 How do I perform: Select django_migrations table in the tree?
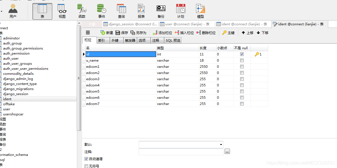point(18,89)
